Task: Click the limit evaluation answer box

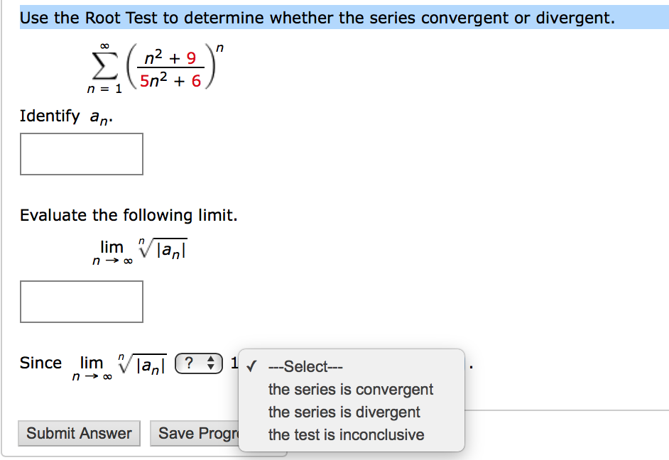Action: tap(82, 302)
